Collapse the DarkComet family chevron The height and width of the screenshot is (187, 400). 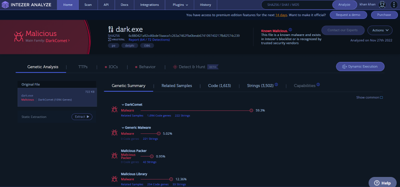123,105
